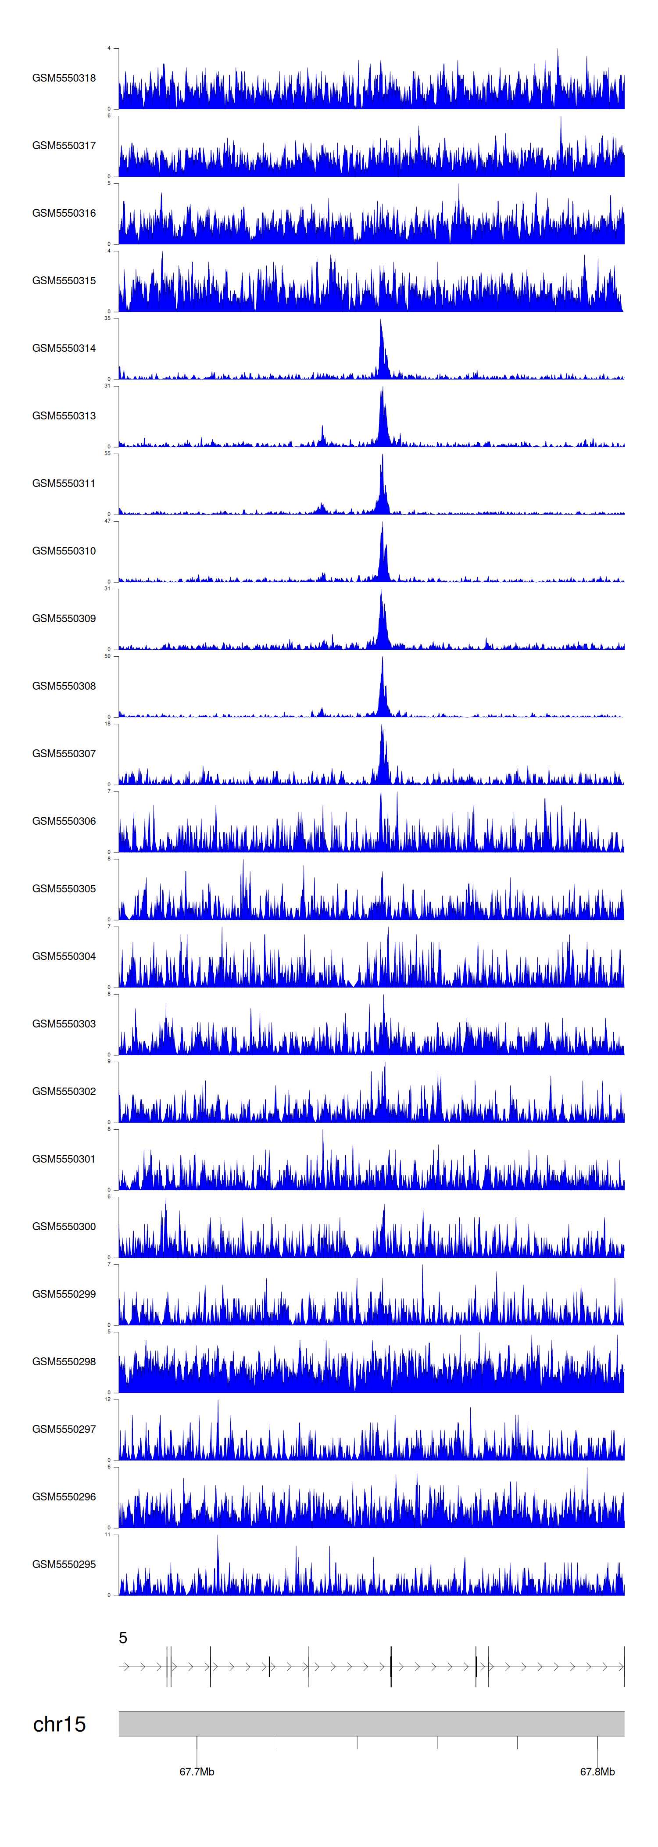The image size is (658, 1847).
Task: Click the GSM5550307 track label
Action: (64, 754)
